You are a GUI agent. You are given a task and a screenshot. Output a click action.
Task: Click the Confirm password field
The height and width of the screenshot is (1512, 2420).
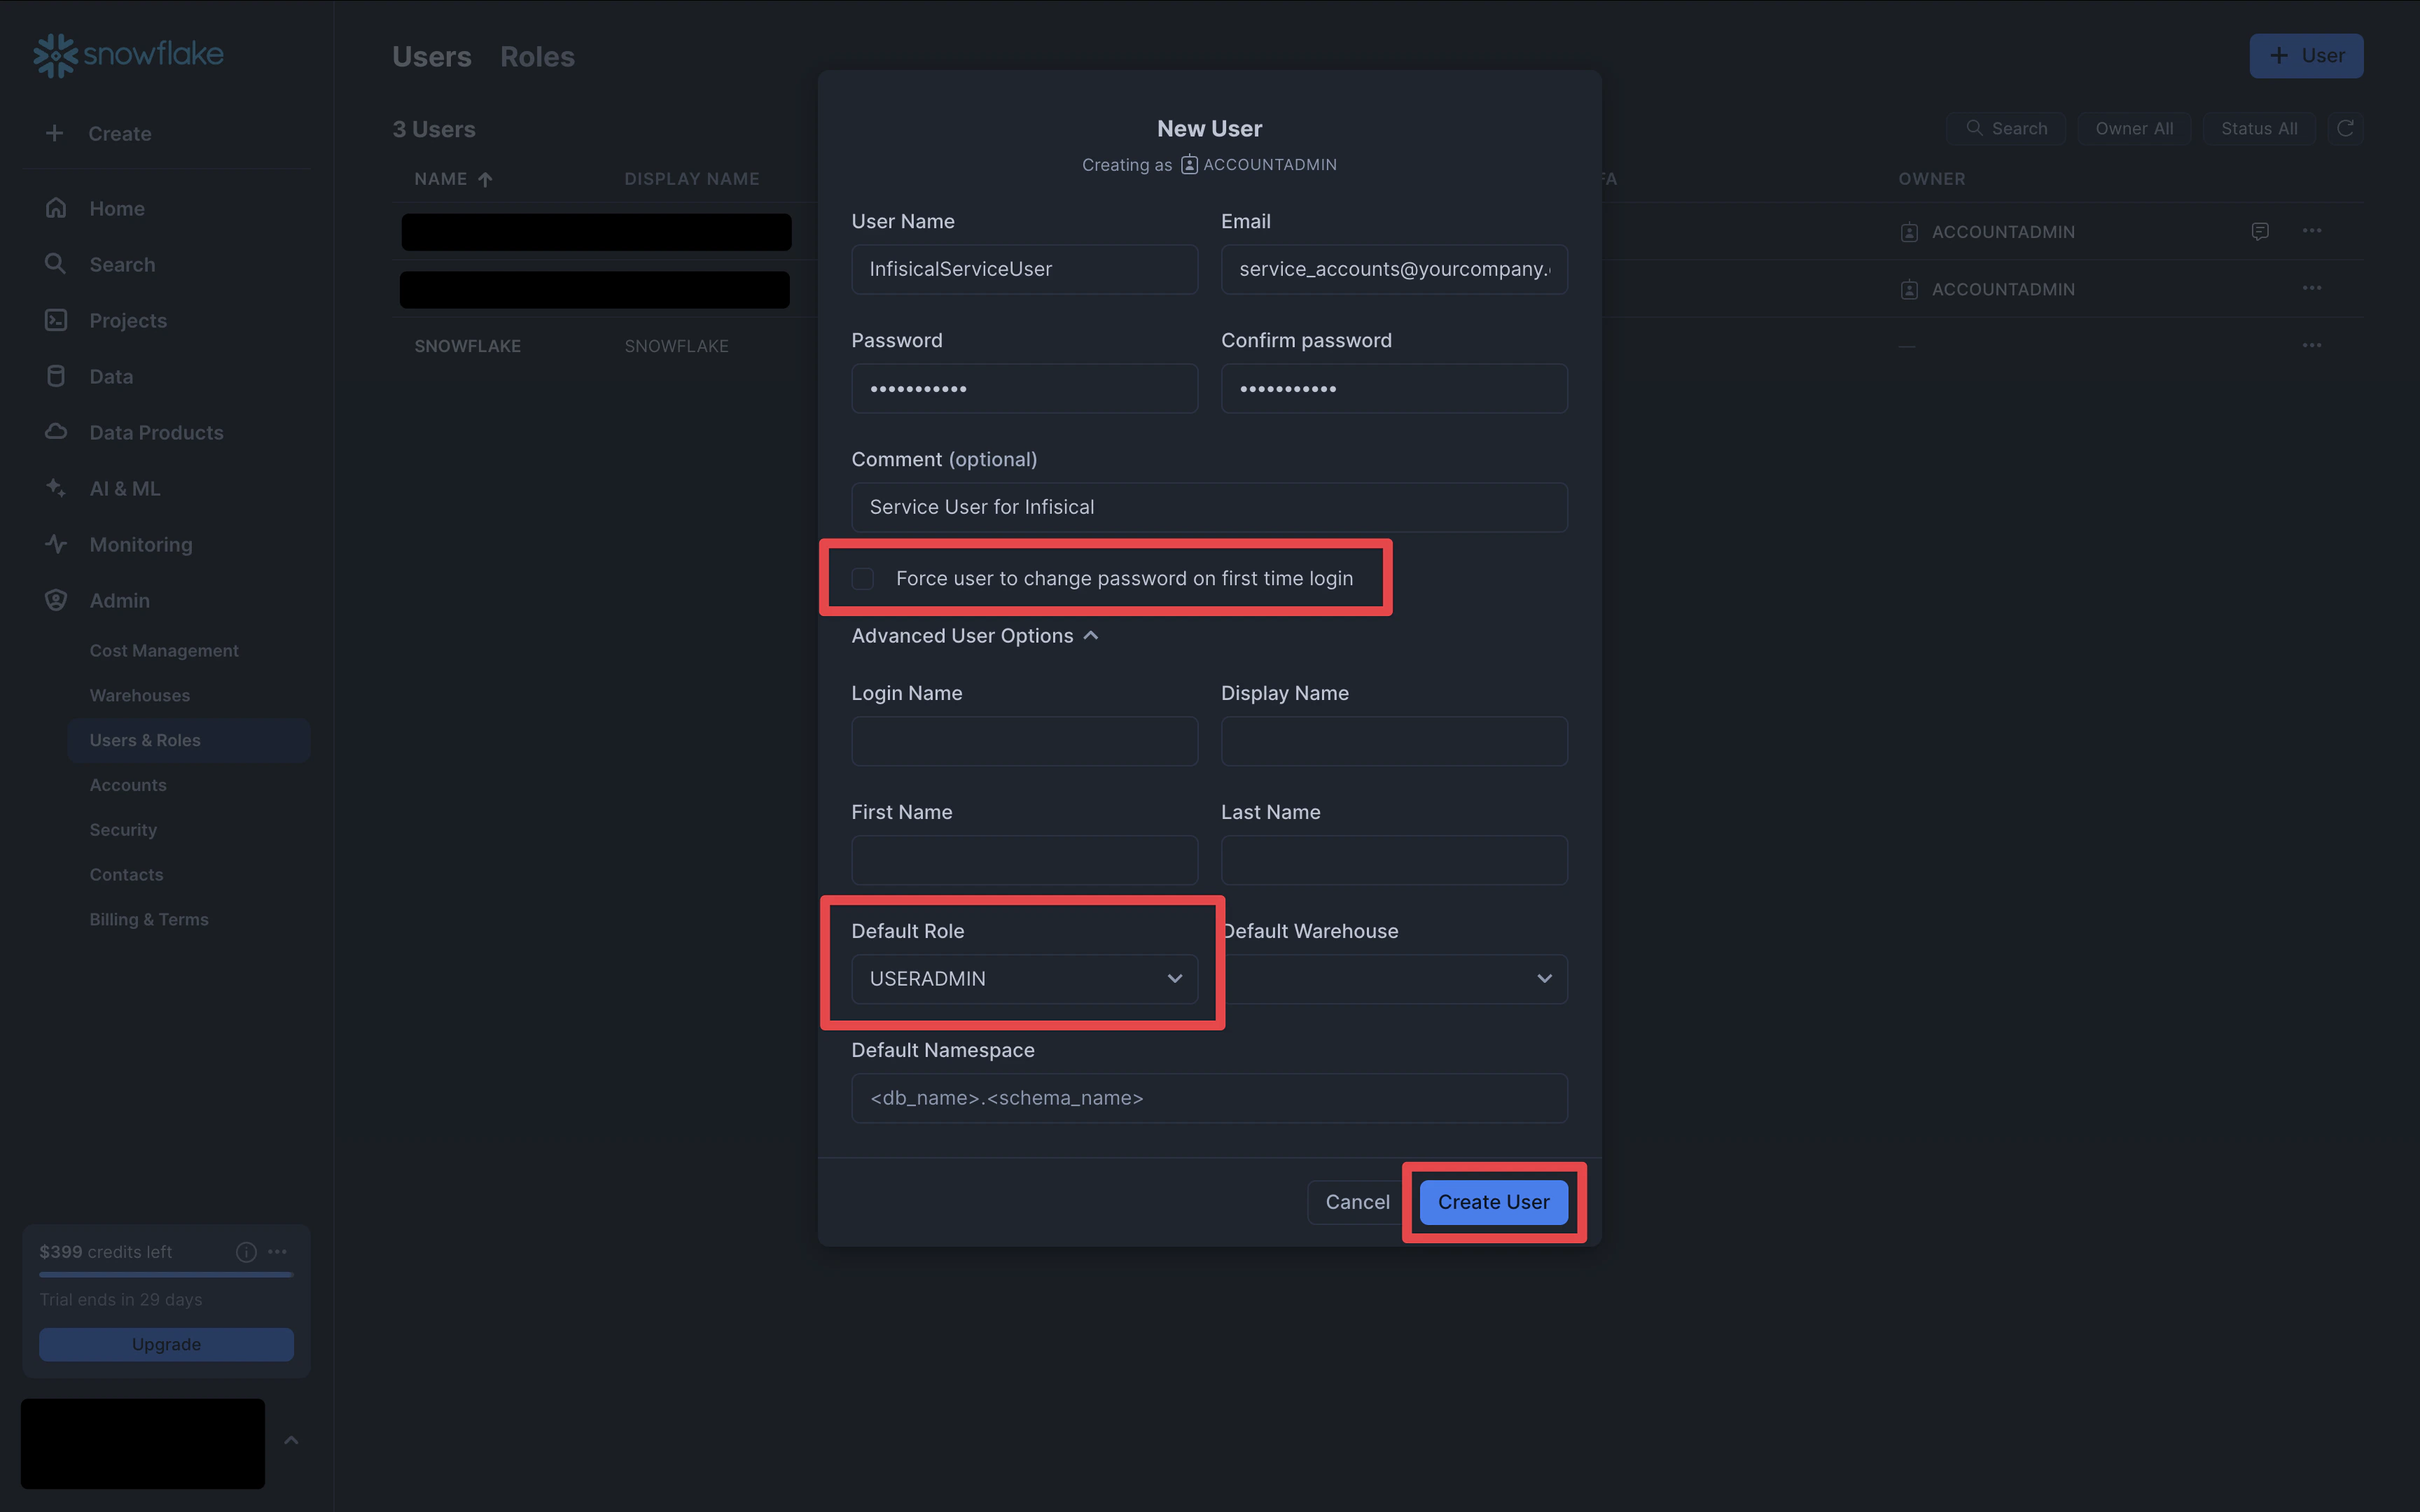coord(1395,388)
